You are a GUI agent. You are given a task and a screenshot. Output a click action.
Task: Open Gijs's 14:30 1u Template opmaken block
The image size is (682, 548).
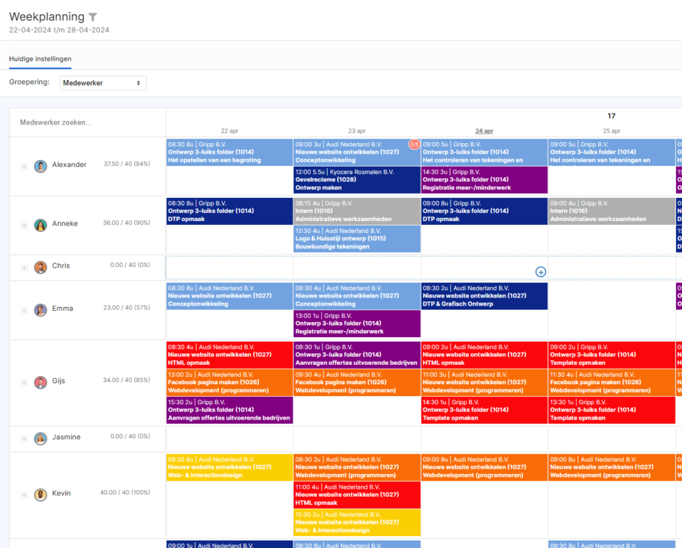tap(484, 410)
